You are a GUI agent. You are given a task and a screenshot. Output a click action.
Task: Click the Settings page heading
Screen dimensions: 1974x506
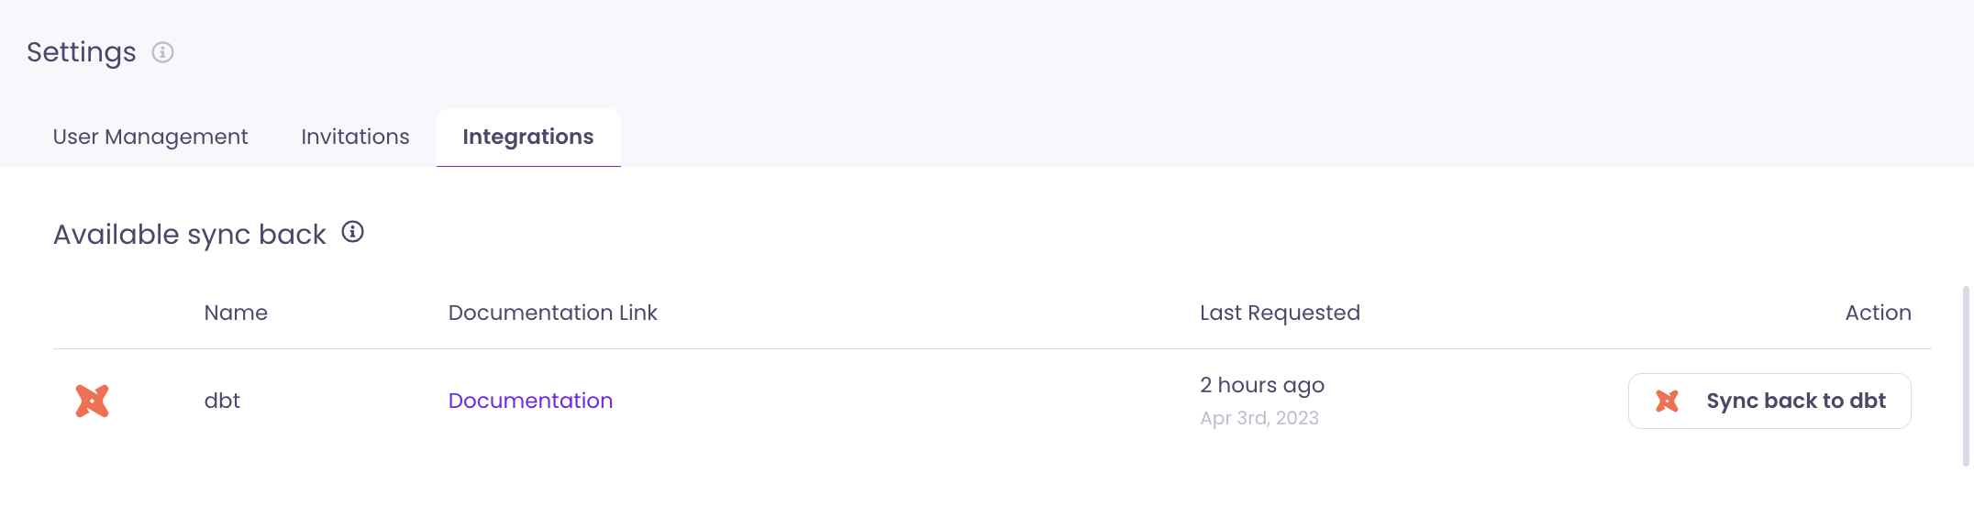click(82, 52)
